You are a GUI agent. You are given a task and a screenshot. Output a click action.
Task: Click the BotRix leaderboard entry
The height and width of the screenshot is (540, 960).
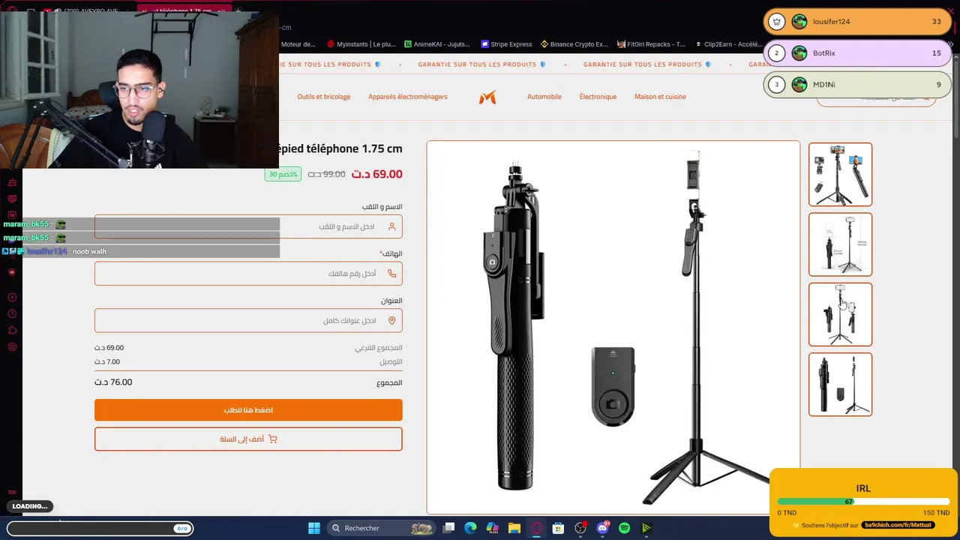(x=857, y=53)
